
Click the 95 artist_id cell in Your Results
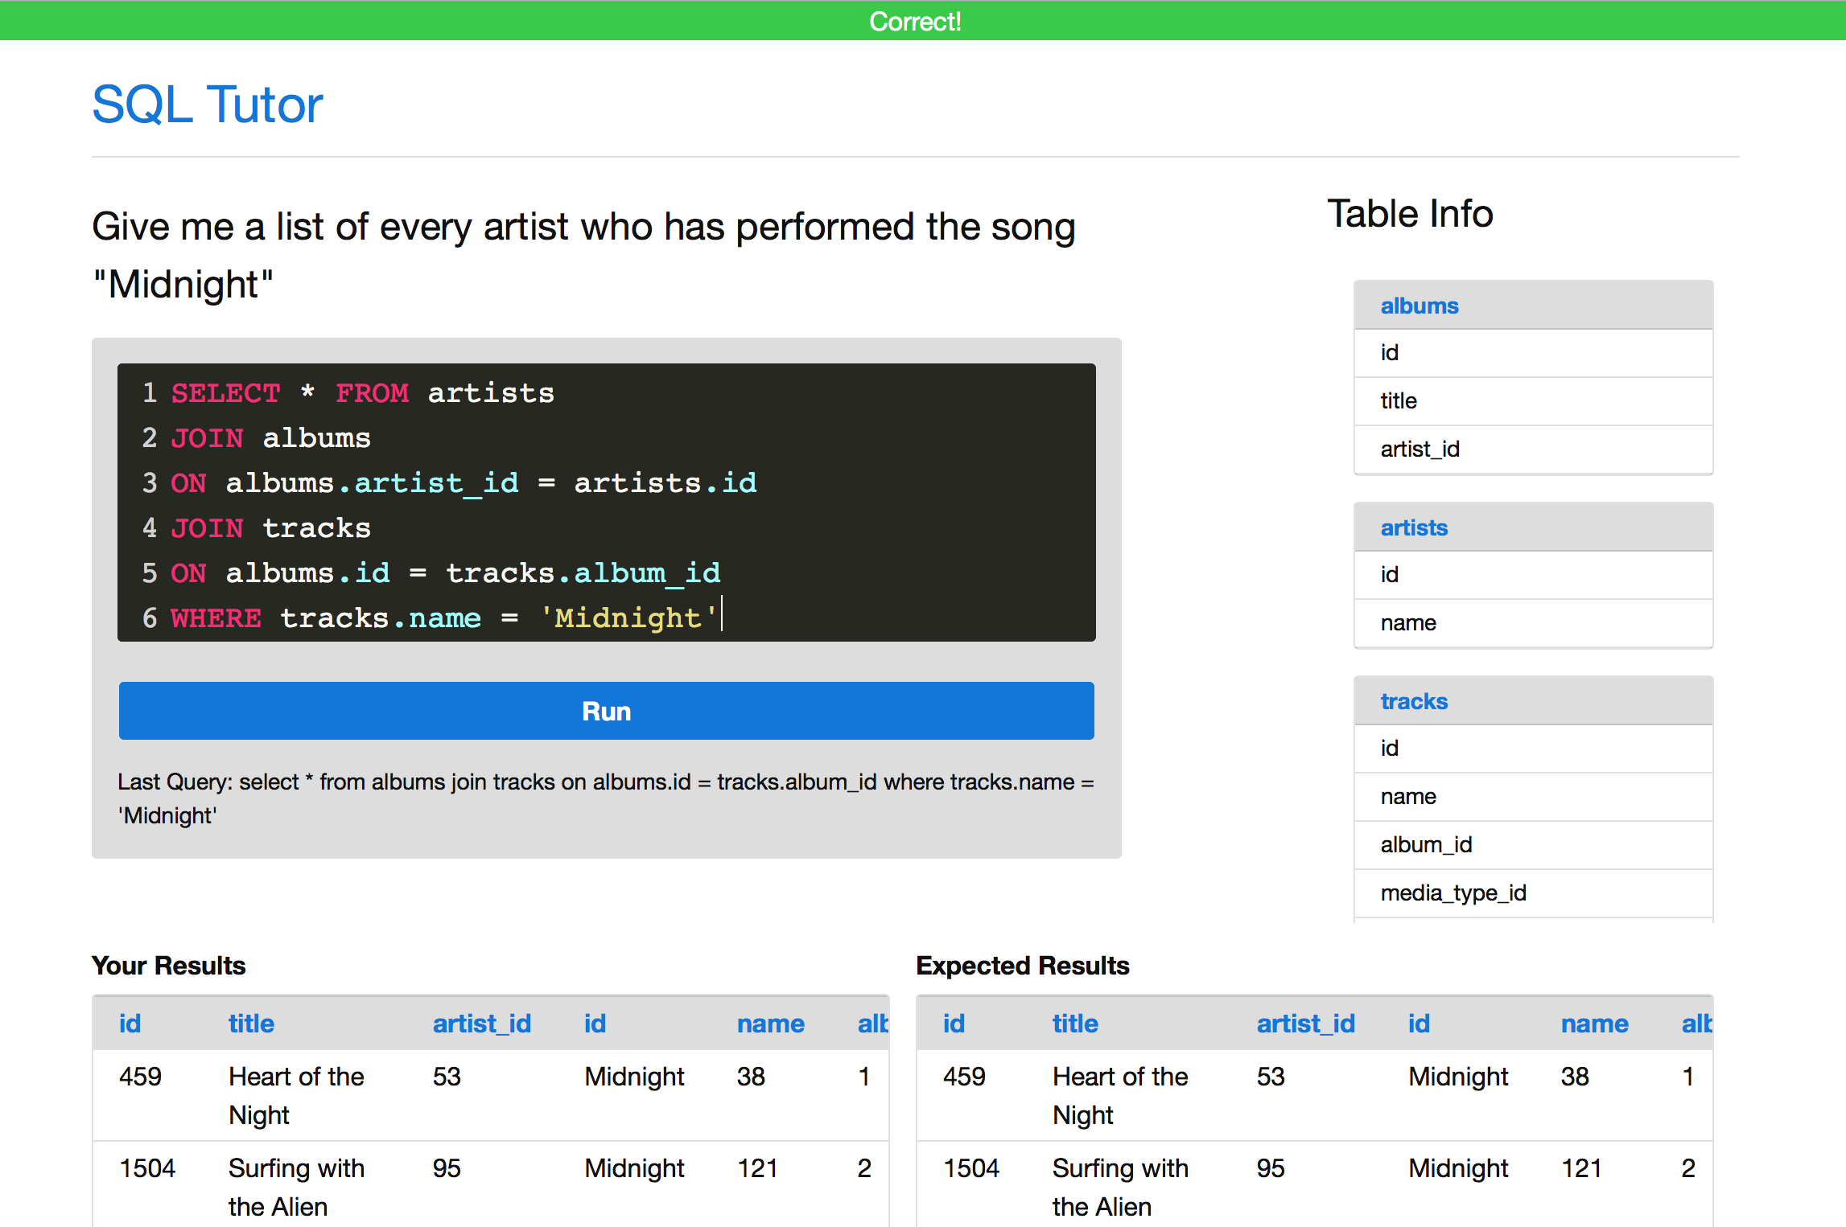coord(447,1168)
